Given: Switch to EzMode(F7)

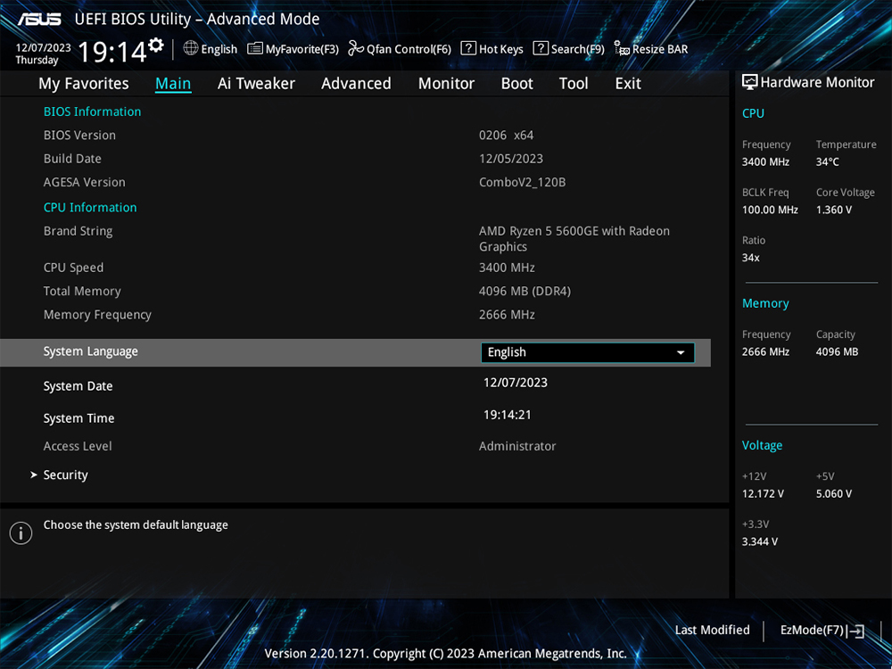Looking at the screenshot, I should pyautogui.click(x=822, y=631).
